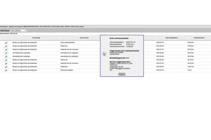Open details of the 2025-04-10 Extra werkzaamheden entry
Viewport: 211px width, 140px height.
point(6,43)
